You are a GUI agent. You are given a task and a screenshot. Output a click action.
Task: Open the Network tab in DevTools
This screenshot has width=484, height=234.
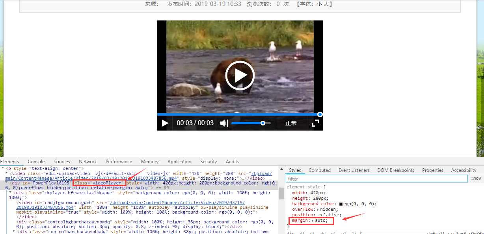pyautogui.click(x=87, y=162)
